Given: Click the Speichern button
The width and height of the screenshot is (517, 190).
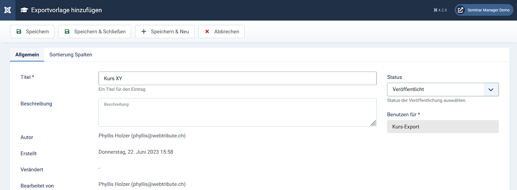Looking at the screenshot, I should pos(32,32).
